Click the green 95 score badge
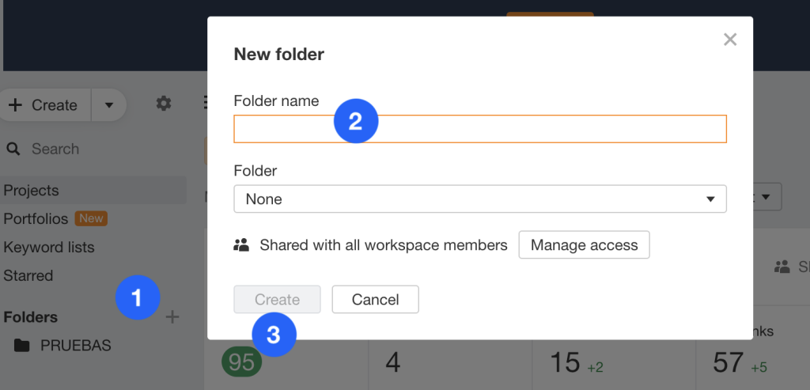Image resolution: width=810 pixels, height=390 pixels. tap(242, 362)
